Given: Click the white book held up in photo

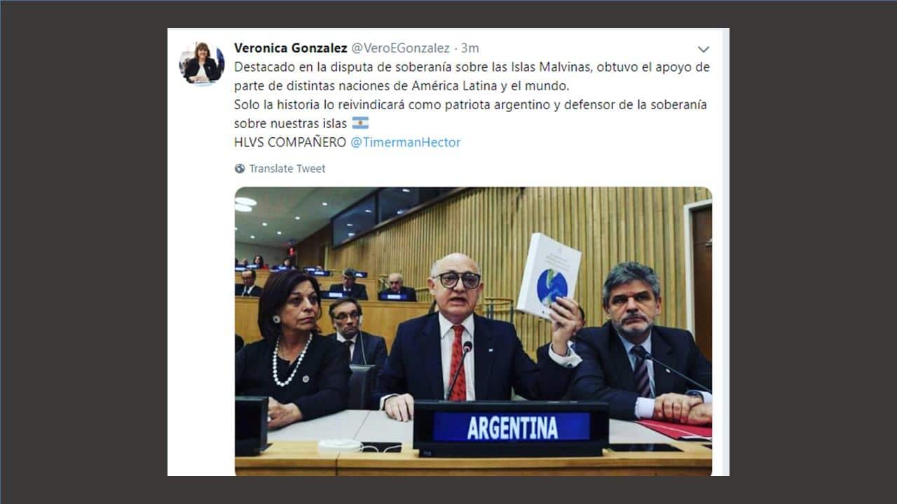Looking at the screenshot, I should 549,276.
